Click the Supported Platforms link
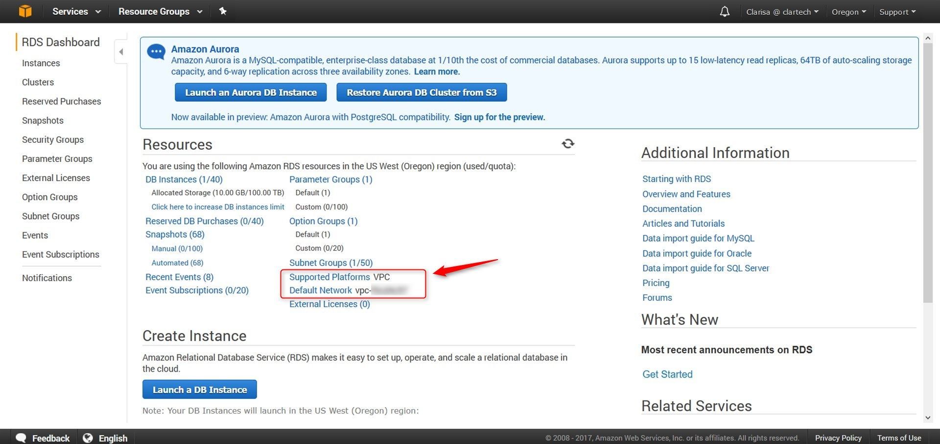940x444 pixels. (x=329, y=277)
